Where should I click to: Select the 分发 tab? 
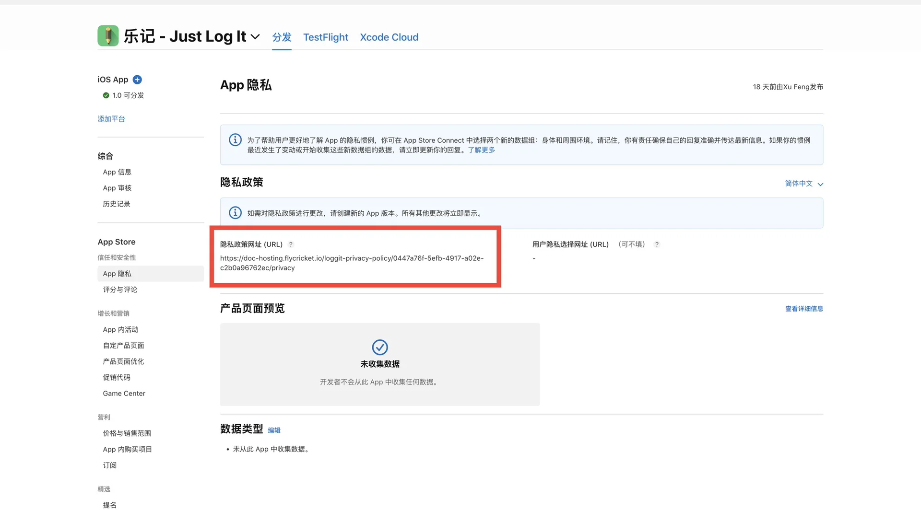(x=282, y=37)
